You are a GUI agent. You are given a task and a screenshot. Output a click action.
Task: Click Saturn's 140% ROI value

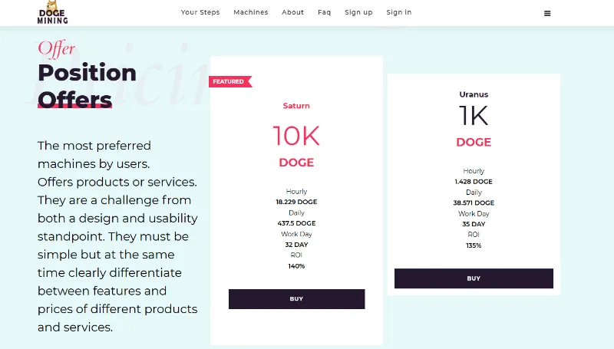pyautogui.click(x=296, y=266)
